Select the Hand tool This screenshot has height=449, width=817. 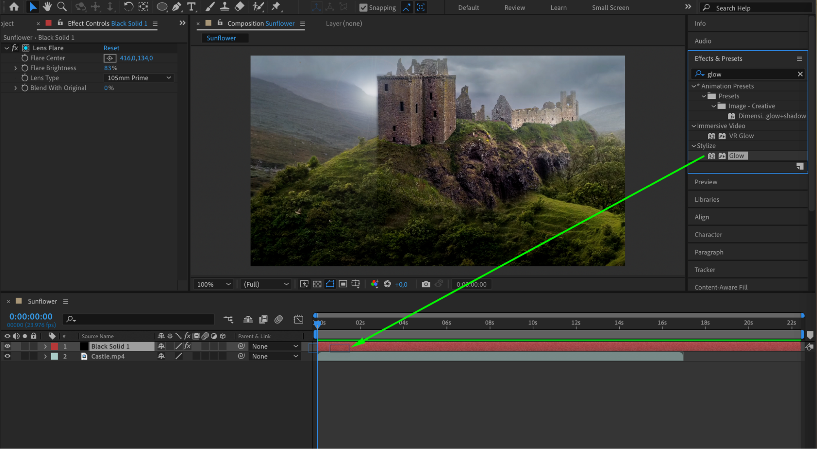tap(47, 7)
